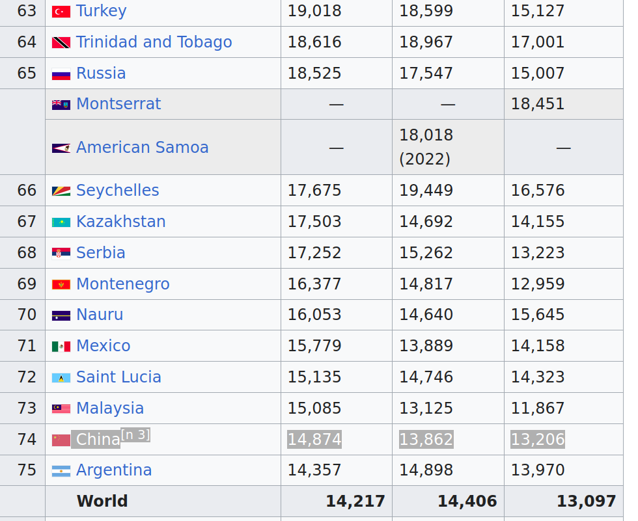Screen dimensions: 638x521
Task: Click the Montenegro flag icon
Action: point(61,285)
